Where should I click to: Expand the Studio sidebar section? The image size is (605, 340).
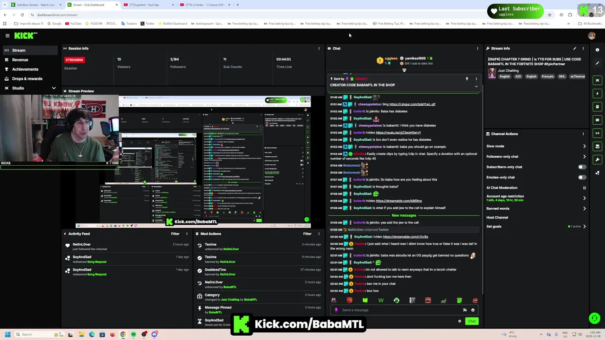(x=53, y=88)
